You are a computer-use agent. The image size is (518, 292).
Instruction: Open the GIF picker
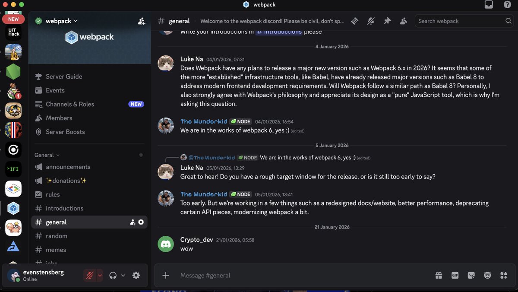click(x=455, y=275)
